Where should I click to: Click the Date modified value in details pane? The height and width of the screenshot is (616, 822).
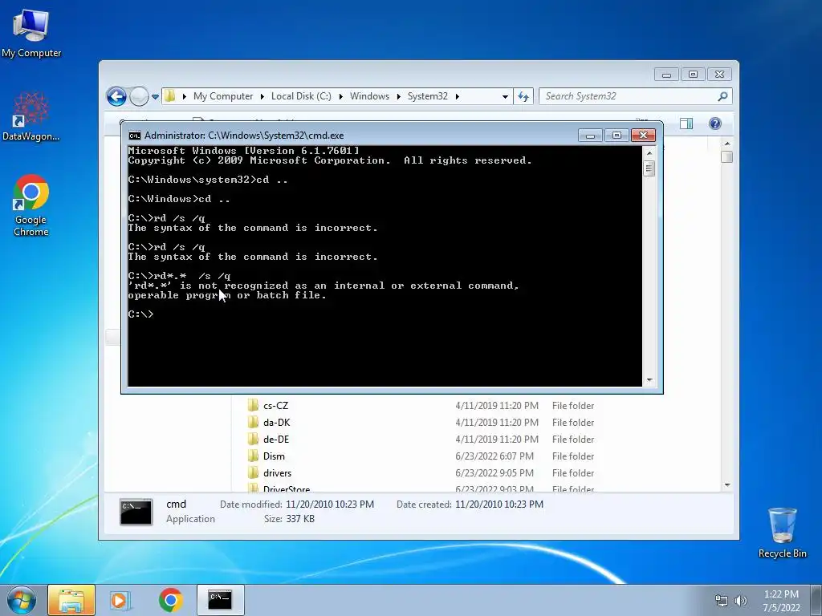(330, 505)
